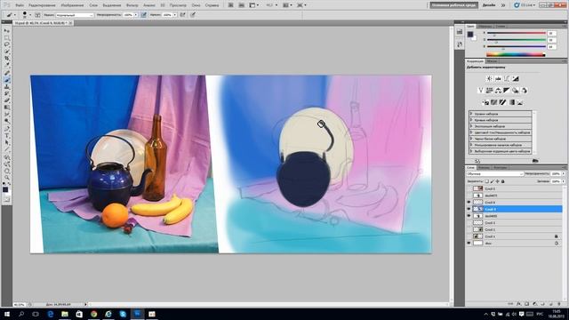Enable airbrush mode in options bar
The height and width of the screenshot is (320, 569).
click(x=182, y=15)
